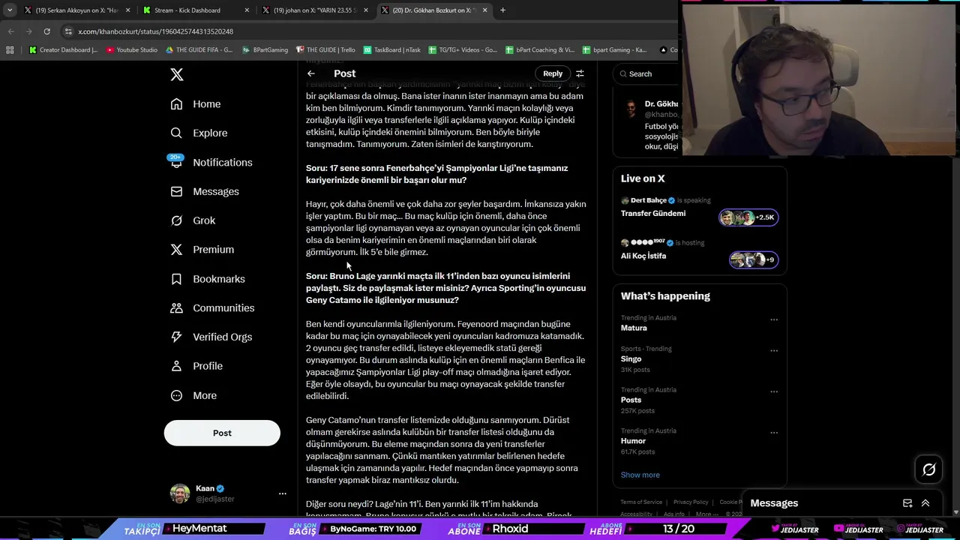Click Kaan profile avatar
Image resolution: width=960 pixels, height=540 pixels.
(180, 493)
